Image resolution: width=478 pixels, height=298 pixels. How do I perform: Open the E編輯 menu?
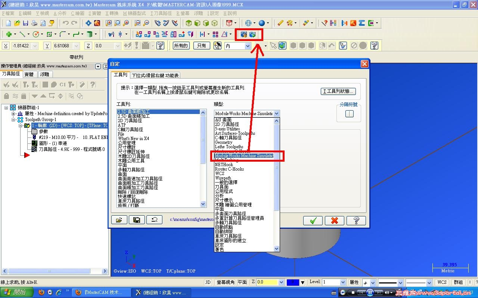(25, 13)
